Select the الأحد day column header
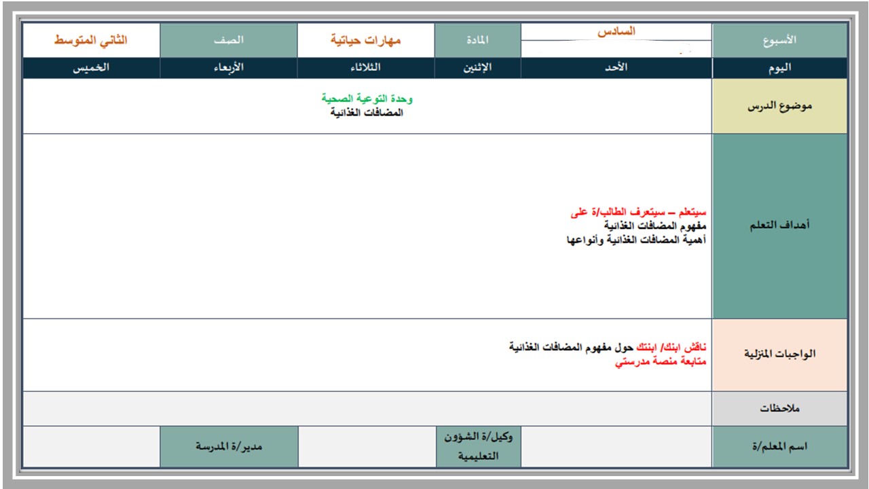The image size is (869, 489). [616, 68]
